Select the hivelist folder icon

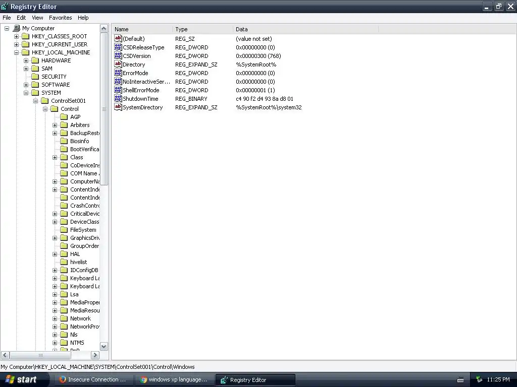pos(64,262)
